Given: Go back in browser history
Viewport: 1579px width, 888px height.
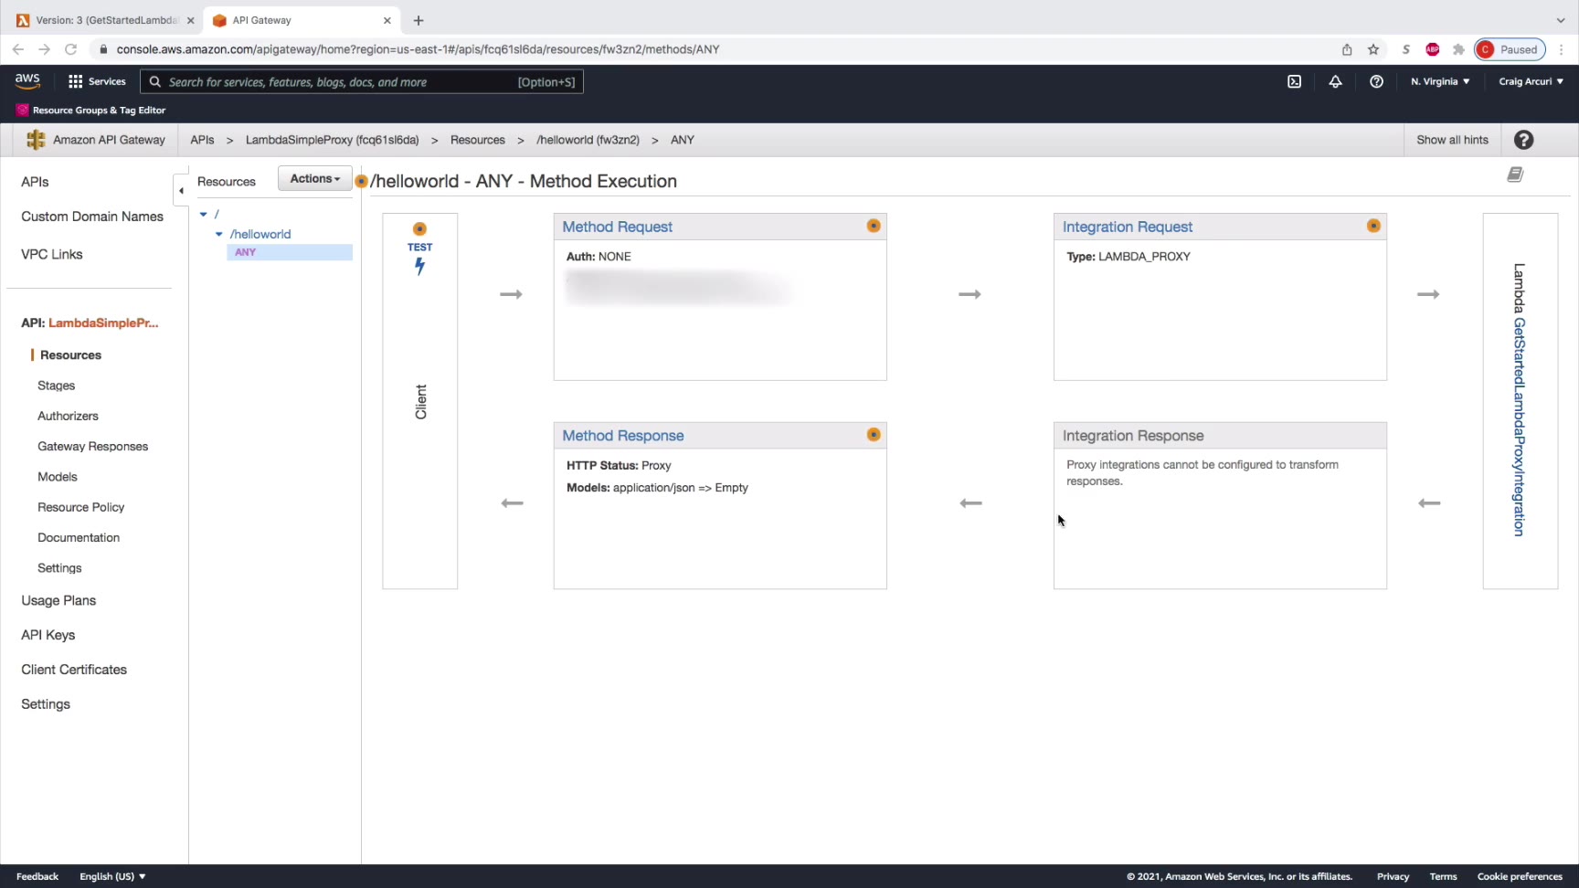Looking at the screenshot, I should pyautogui.click(x=18, y=49).
